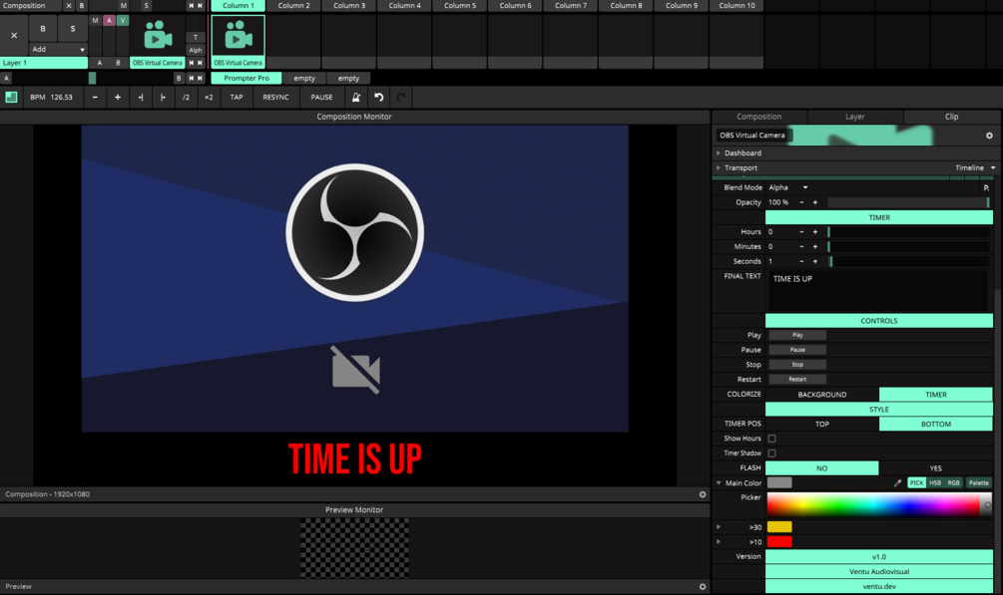
Task: Click the timer Stop button
Action: [x=797, y=365]
